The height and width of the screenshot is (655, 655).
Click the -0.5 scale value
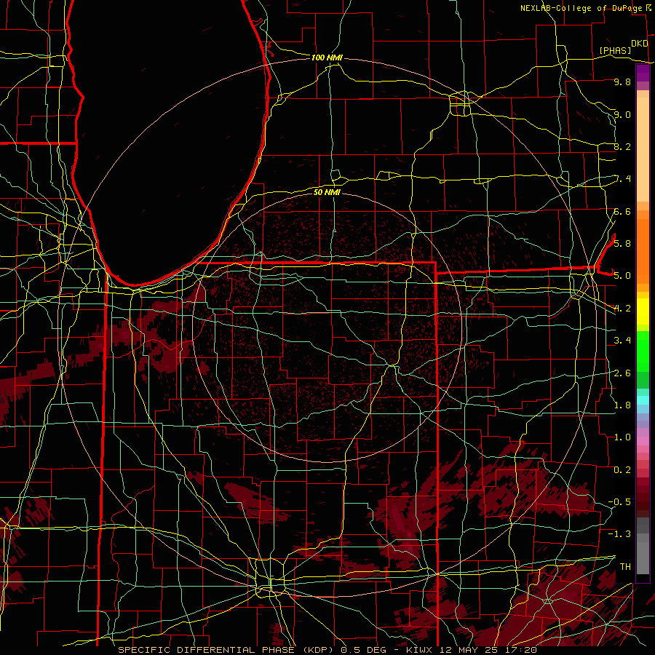pyautogui.click(x=619, y=501)
